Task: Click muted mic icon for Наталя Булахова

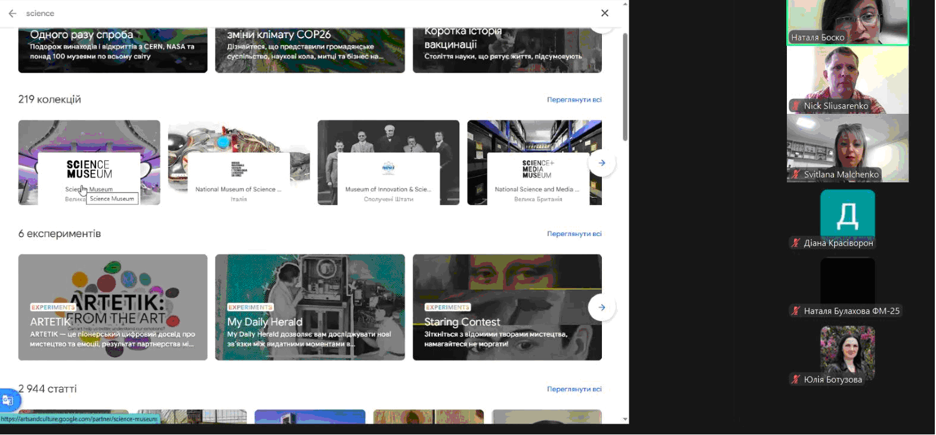Action: tap(796, 311)
